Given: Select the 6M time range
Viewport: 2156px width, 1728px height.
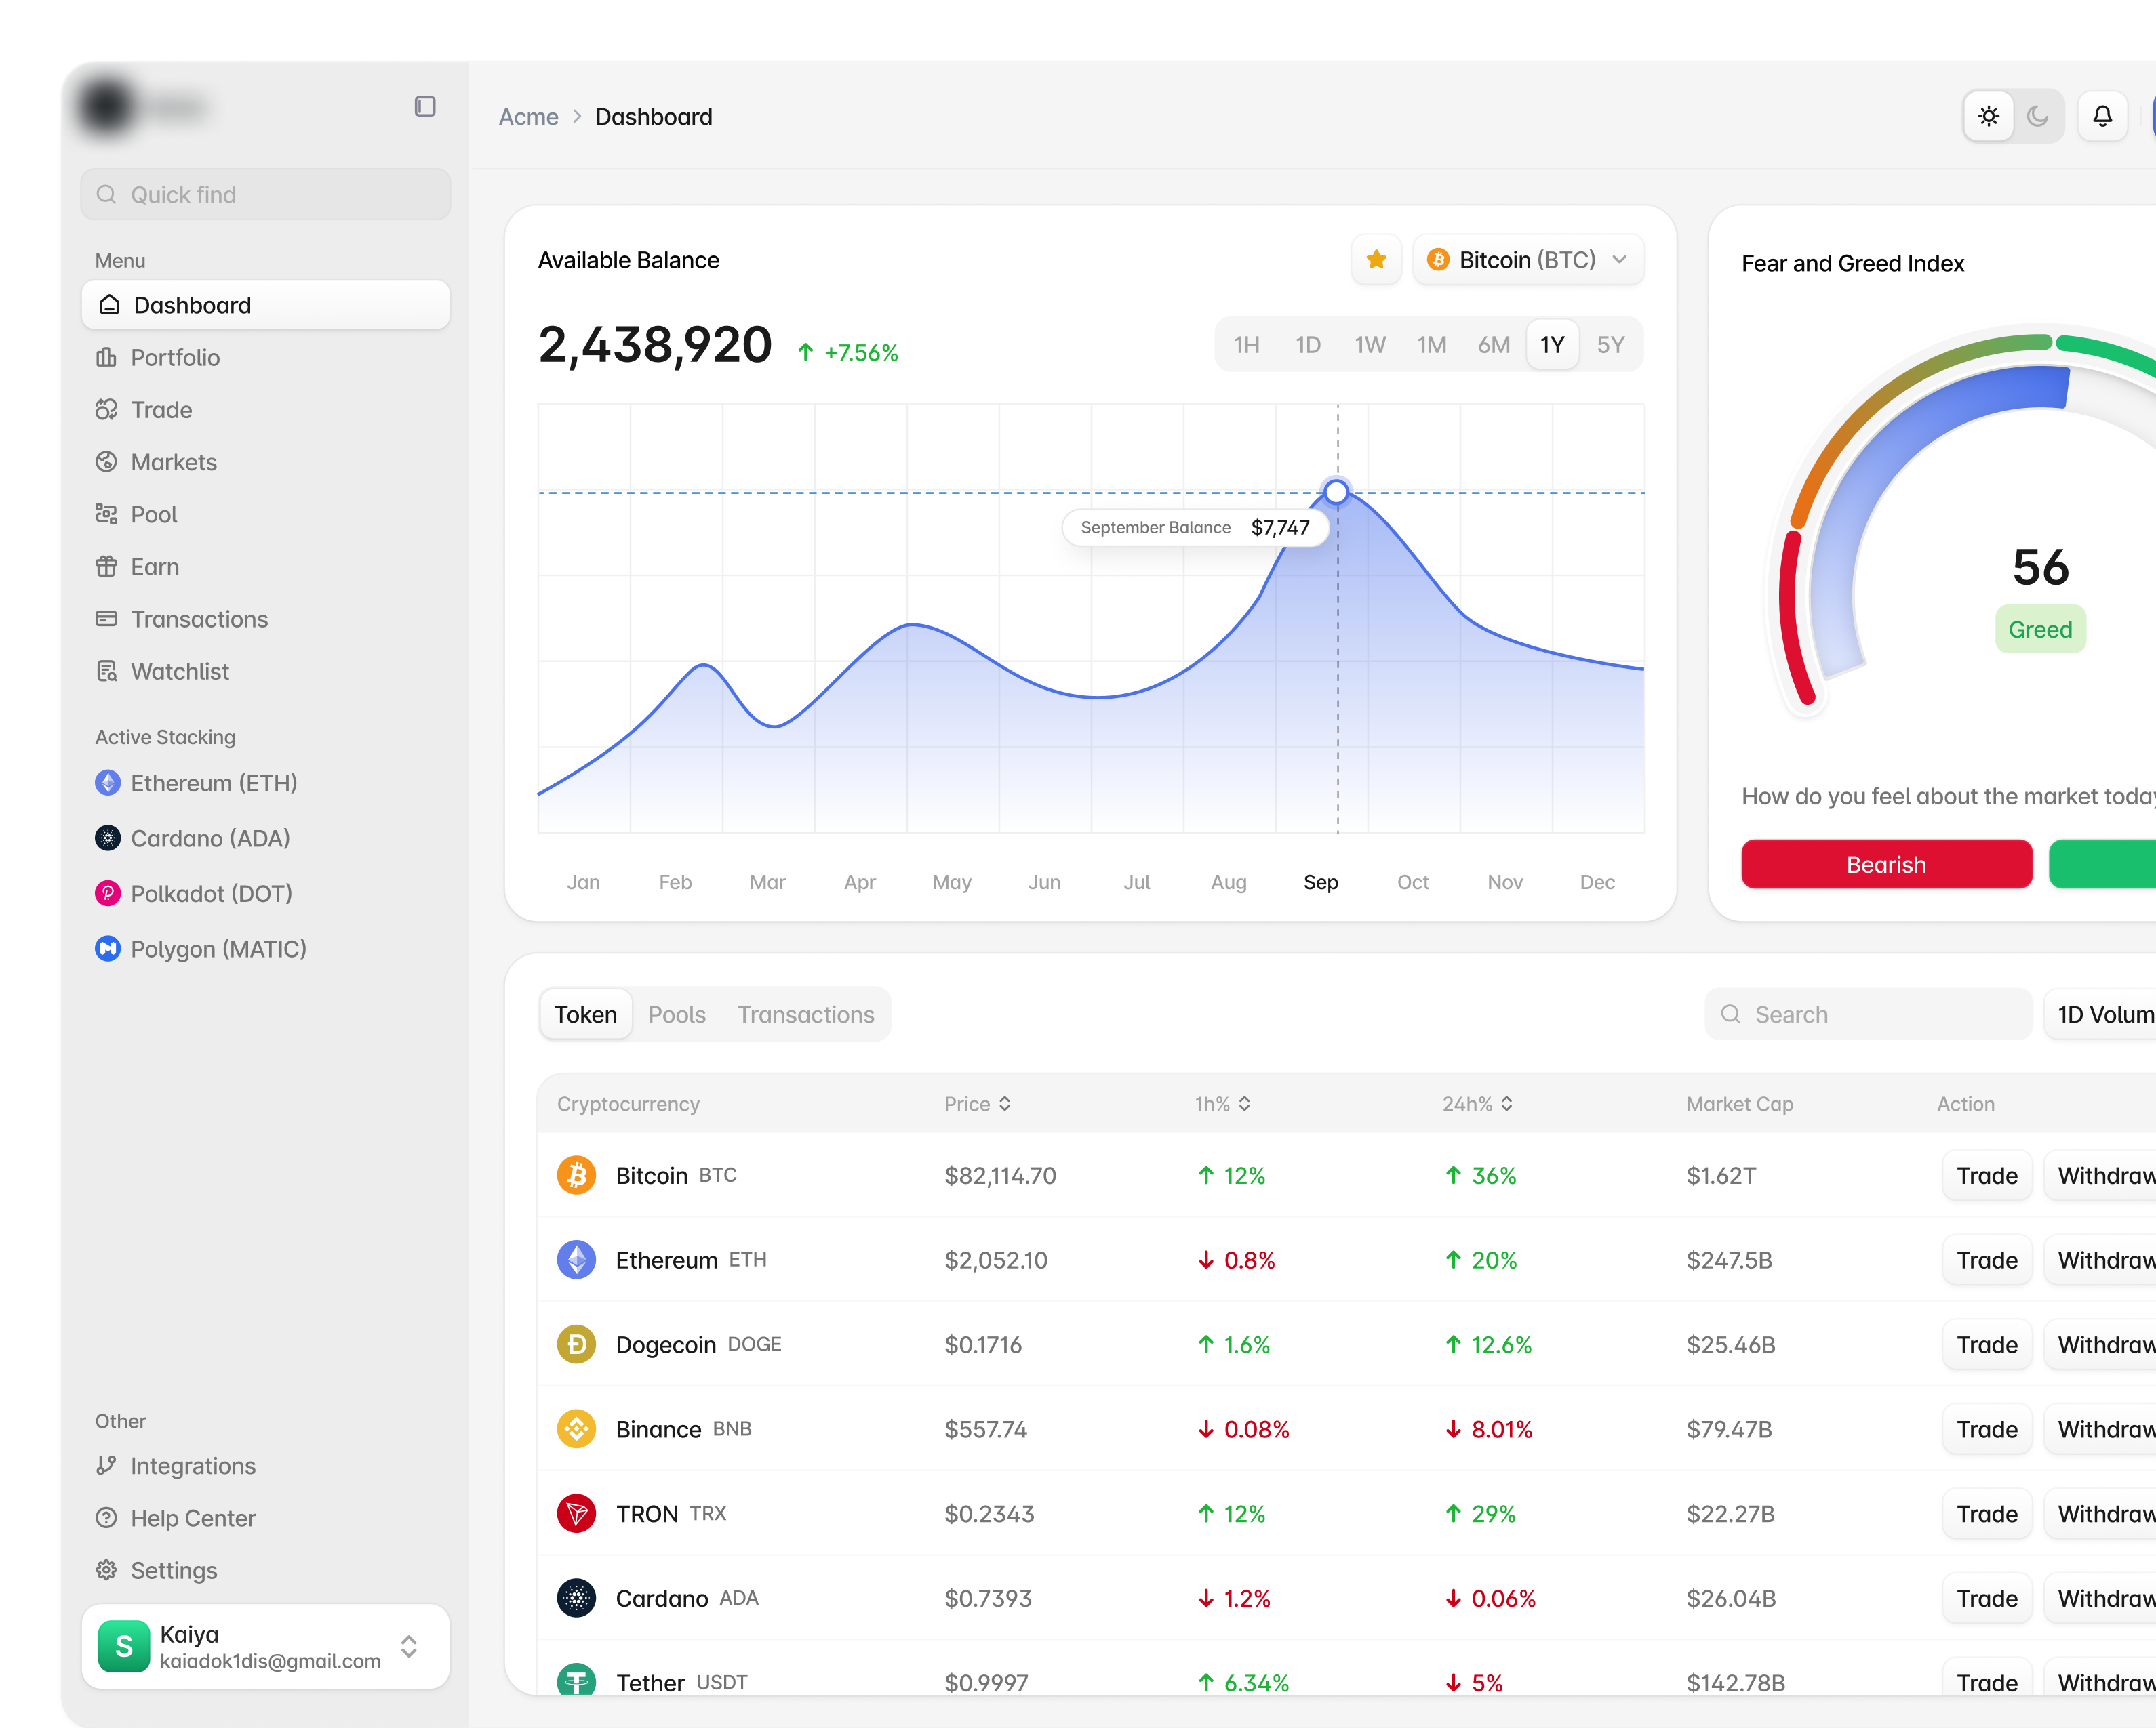Looking at the screenshot, I should click(x=1493, y=345).
